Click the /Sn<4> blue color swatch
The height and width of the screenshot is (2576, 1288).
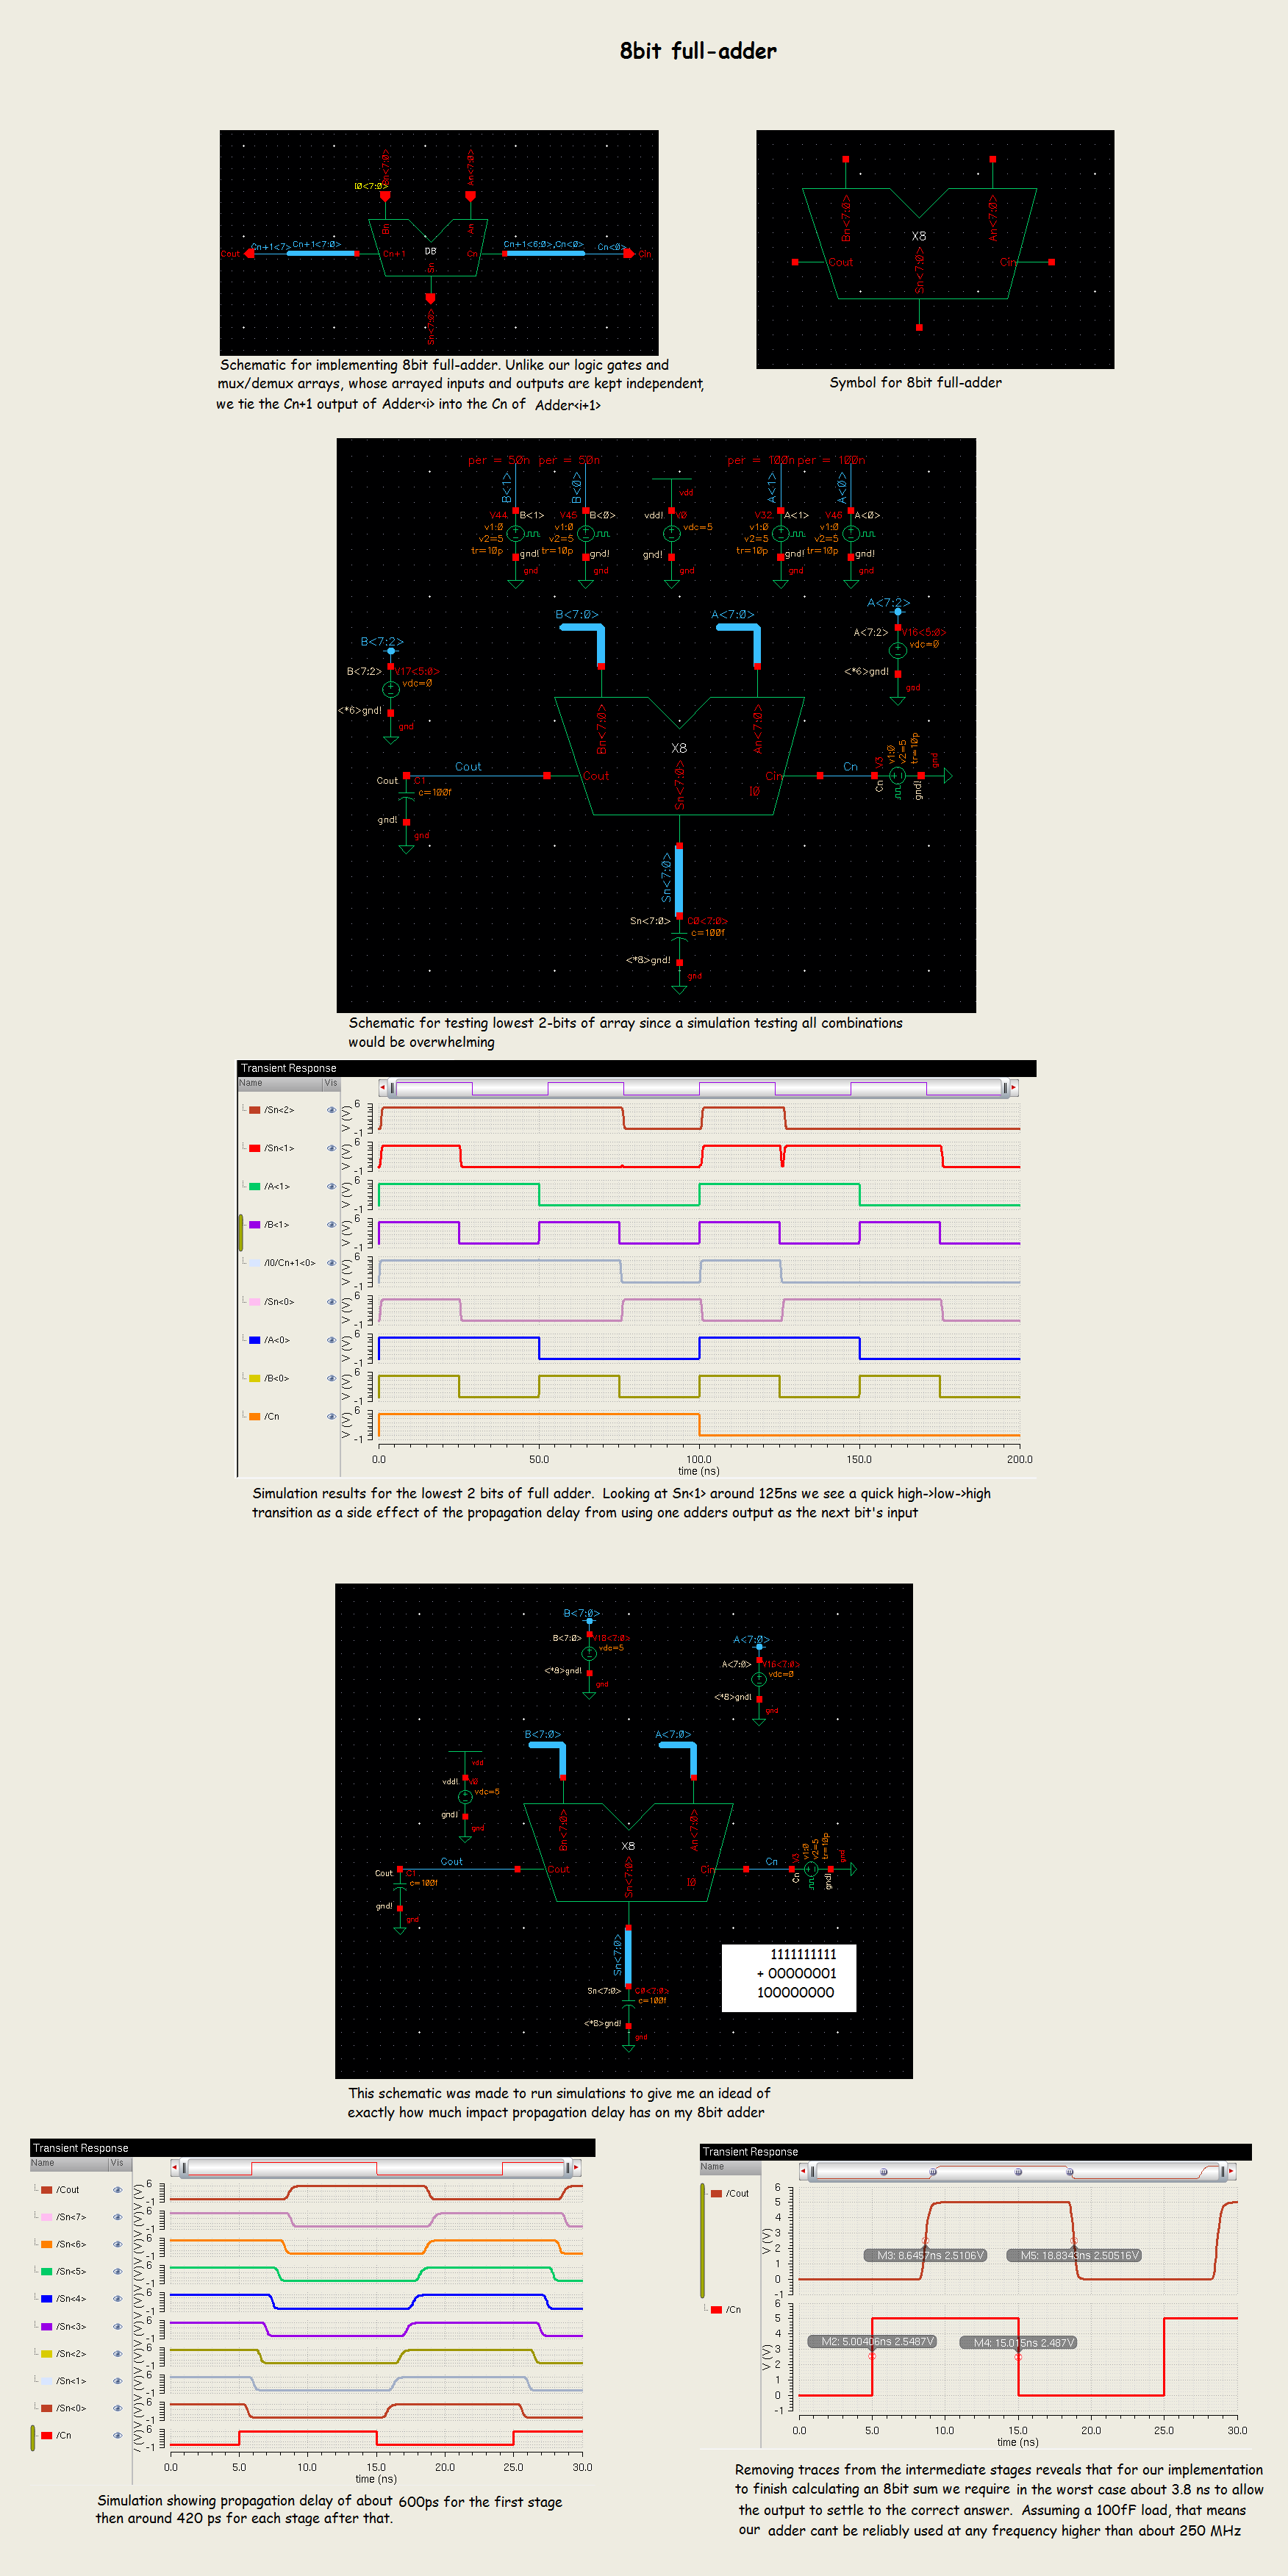click(x=46, y=2299)
